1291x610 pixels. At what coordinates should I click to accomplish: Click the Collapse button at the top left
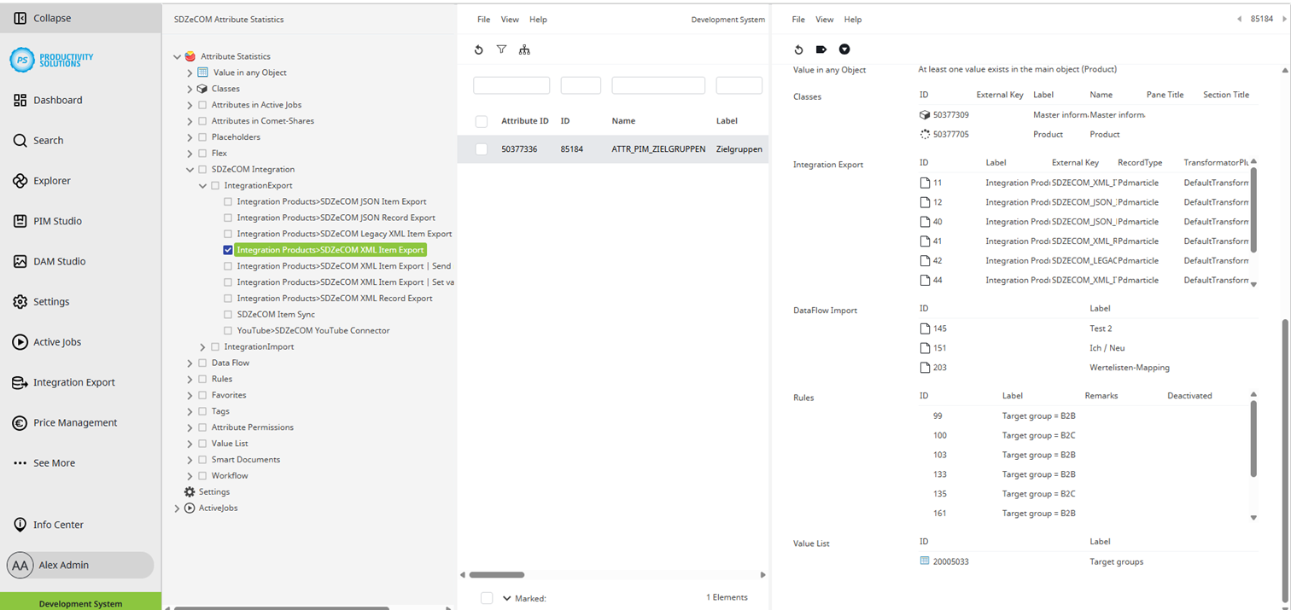click(40, 17)
